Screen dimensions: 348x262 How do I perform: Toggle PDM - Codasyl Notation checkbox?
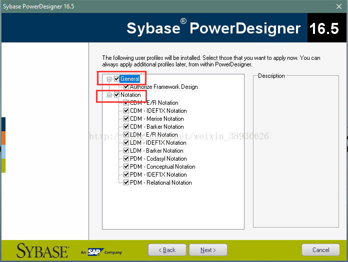126,158
